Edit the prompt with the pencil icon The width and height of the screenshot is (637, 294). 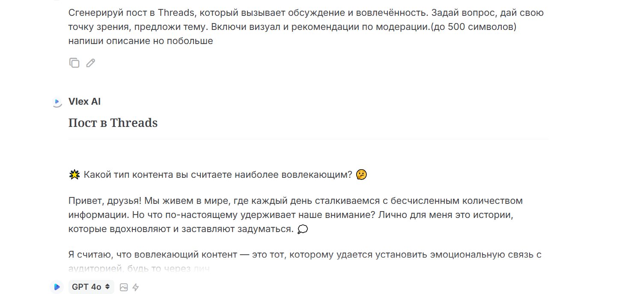click(90, 63)
